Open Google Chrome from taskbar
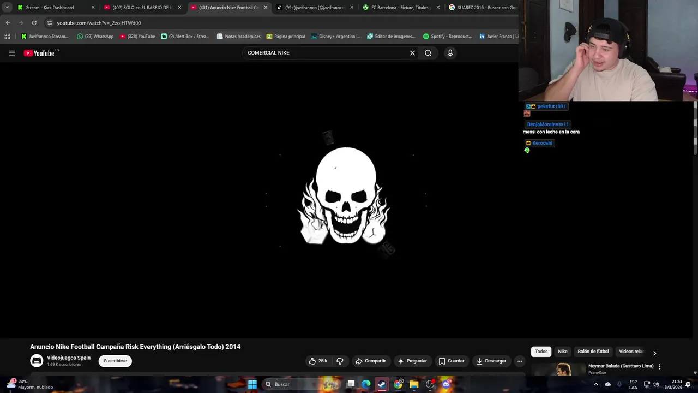The image size is (698, 393). (x=398, y=384)
